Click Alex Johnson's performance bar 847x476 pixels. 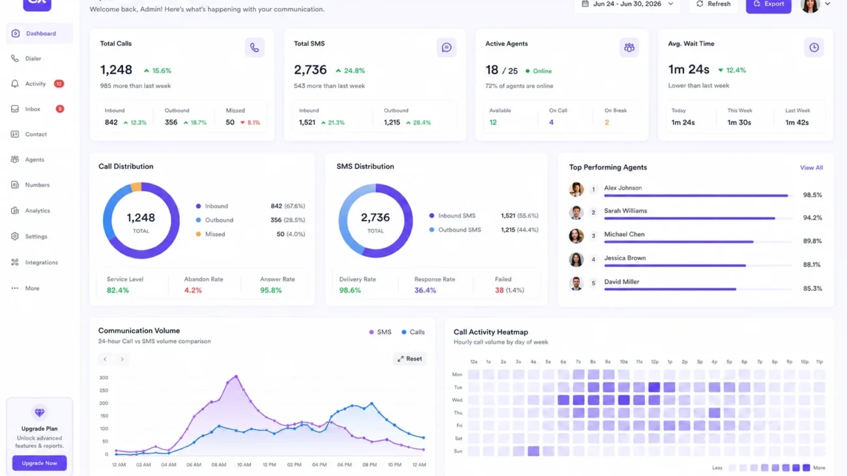(698, 195)
